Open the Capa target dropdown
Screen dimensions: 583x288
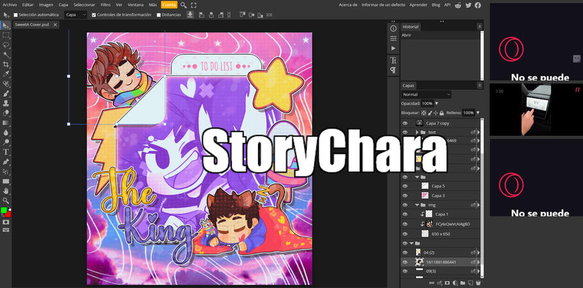[75, 15]
